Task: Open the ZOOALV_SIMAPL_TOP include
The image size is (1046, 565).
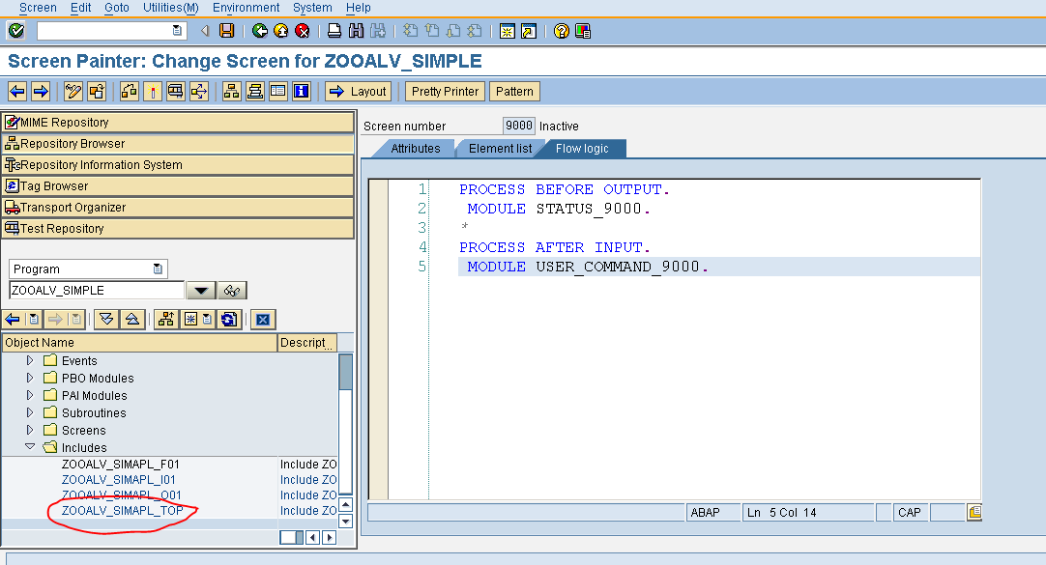Action: 121,510
